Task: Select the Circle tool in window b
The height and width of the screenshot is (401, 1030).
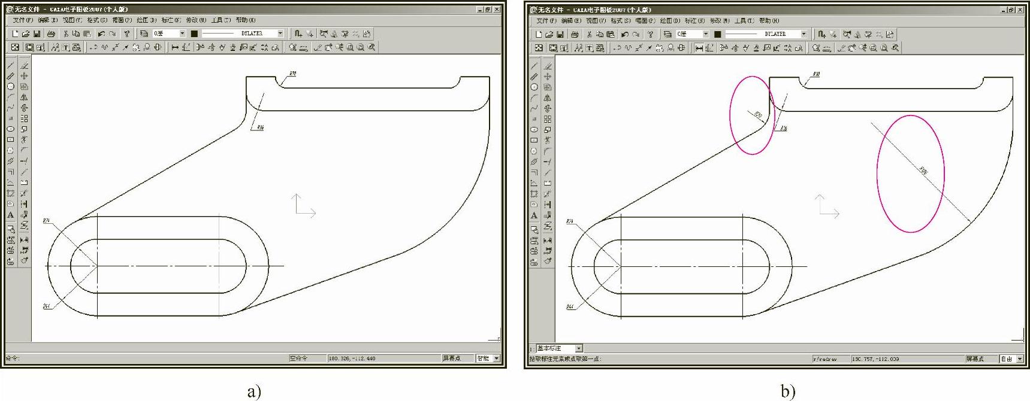Action: (x=534, y=87)
